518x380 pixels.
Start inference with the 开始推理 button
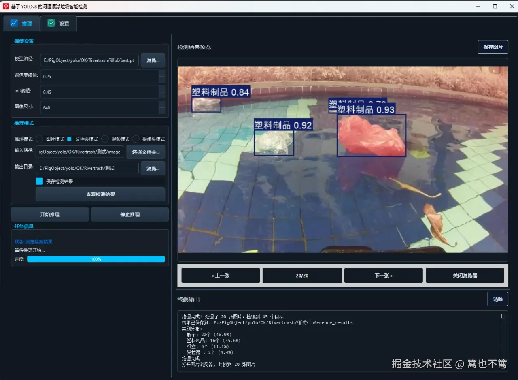click(50, 214)
